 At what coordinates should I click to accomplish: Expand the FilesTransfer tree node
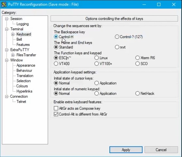click(x=13, y=55)
